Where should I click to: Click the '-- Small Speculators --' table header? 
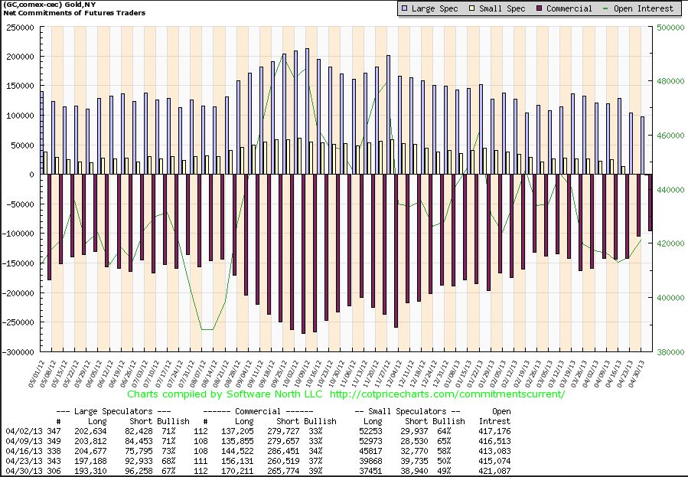click(x=407, y=412)
